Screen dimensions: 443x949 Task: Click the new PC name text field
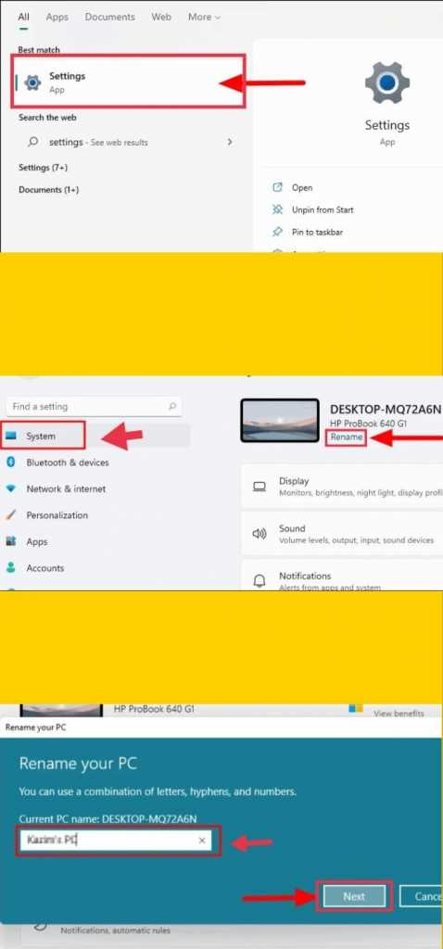(115, 840)
